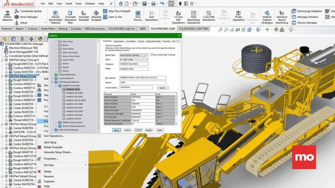Image resolution: width=335 pixels, height=188 pixels.
Task: Open the Post Process tool
Action: tap(138, 13)
